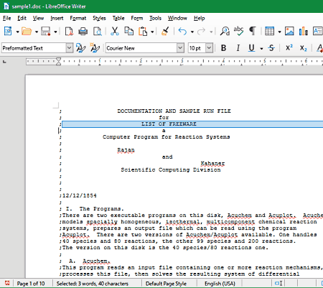Toggle Bold formatting

coord(223,48)
